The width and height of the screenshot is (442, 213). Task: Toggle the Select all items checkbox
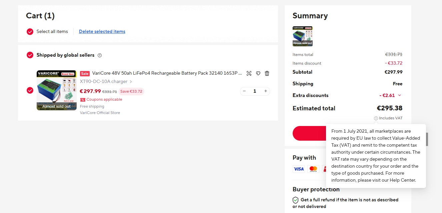(30, 32)
